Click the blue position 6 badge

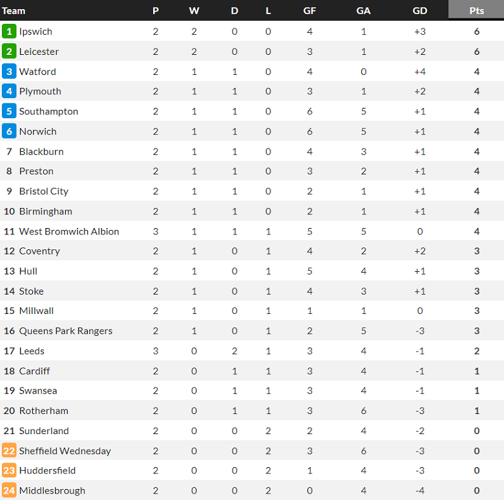[9, 132]
